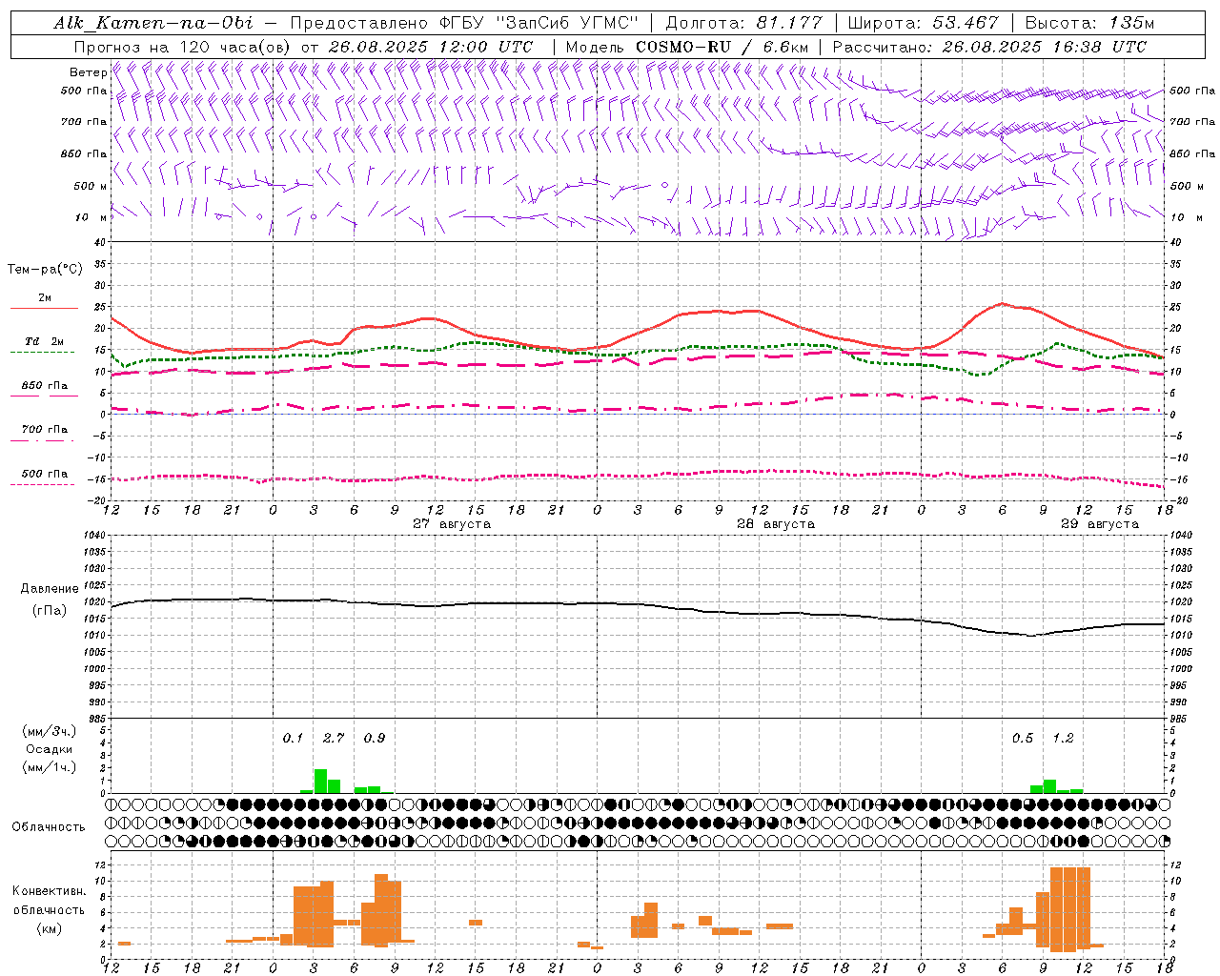This screenshot has height=976, width=1220.
Task: Select the (мм/1ч.) precipitation unit label
Action: (50, 767)
